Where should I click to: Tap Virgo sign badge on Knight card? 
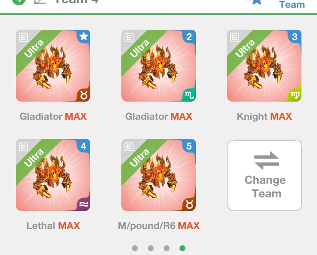click(295, 95)
